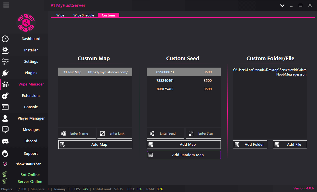
Task: Click the Version 4.0.6 link
Action: click(x=303, y=188)
